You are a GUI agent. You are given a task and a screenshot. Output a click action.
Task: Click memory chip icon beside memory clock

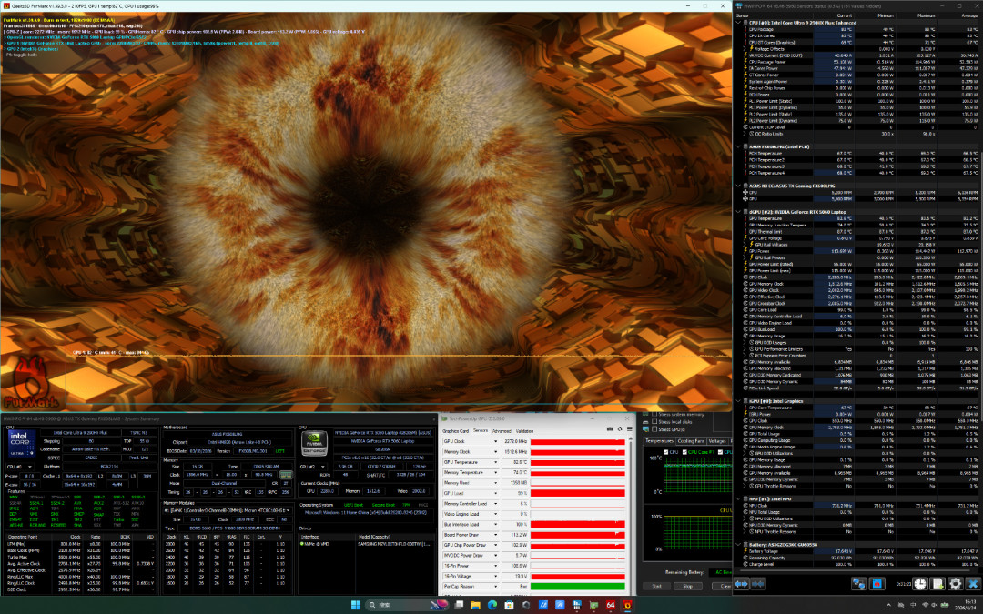pyautogui.click(x=286, y=474)
